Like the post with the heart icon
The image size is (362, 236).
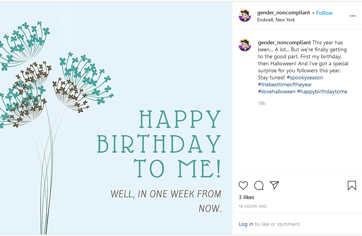point(243,185)
